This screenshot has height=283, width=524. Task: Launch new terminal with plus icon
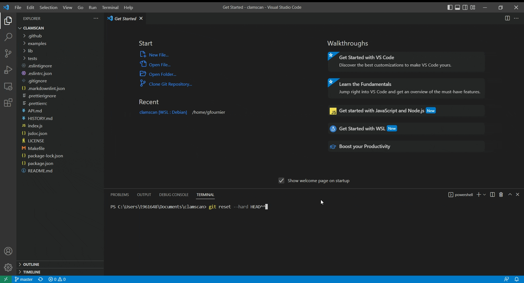479,194
